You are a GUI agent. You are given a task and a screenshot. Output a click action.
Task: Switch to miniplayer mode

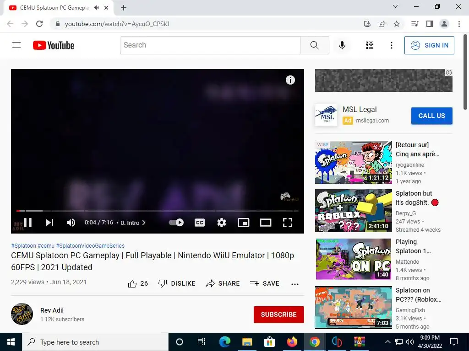244,223
